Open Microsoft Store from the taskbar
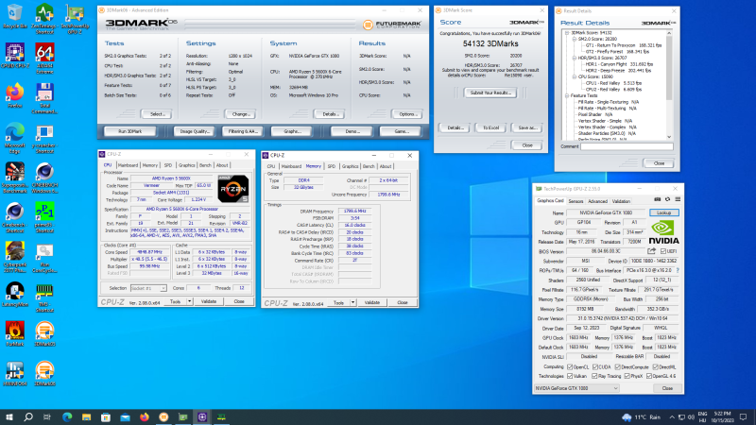 pyautogui.click(x=106, y=416)
